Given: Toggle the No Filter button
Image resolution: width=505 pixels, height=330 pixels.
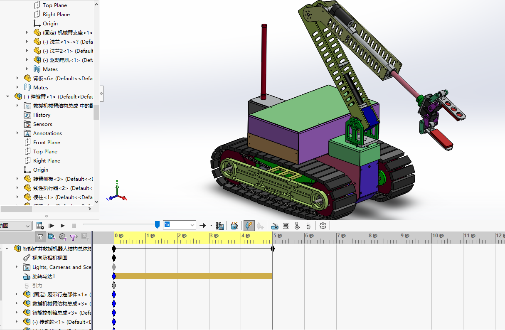Looking at the screenshot, I should click(x=40, y=237).
